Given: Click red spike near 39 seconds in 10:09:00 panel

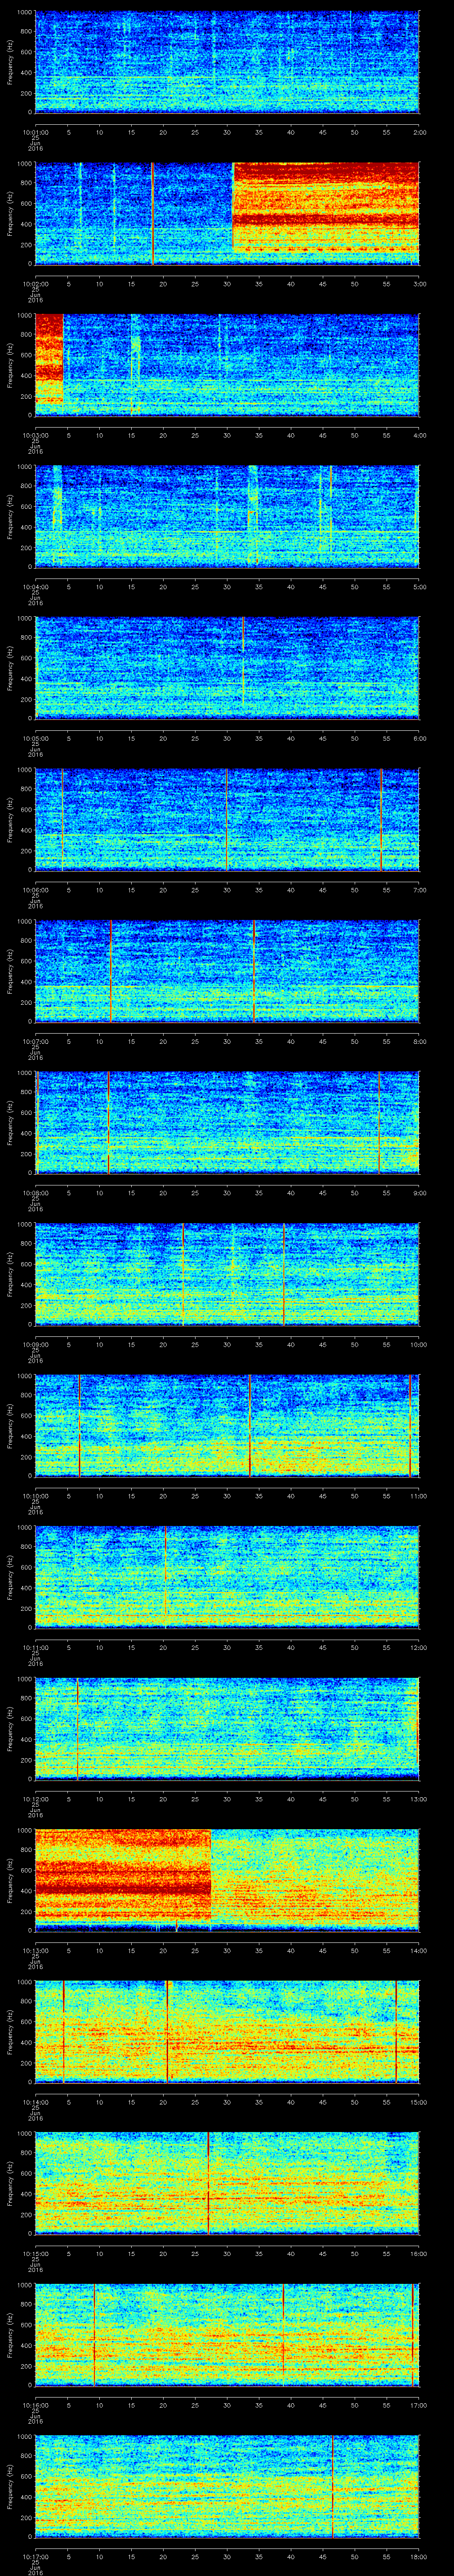Looking at the screenshot, I should 284,1274.
